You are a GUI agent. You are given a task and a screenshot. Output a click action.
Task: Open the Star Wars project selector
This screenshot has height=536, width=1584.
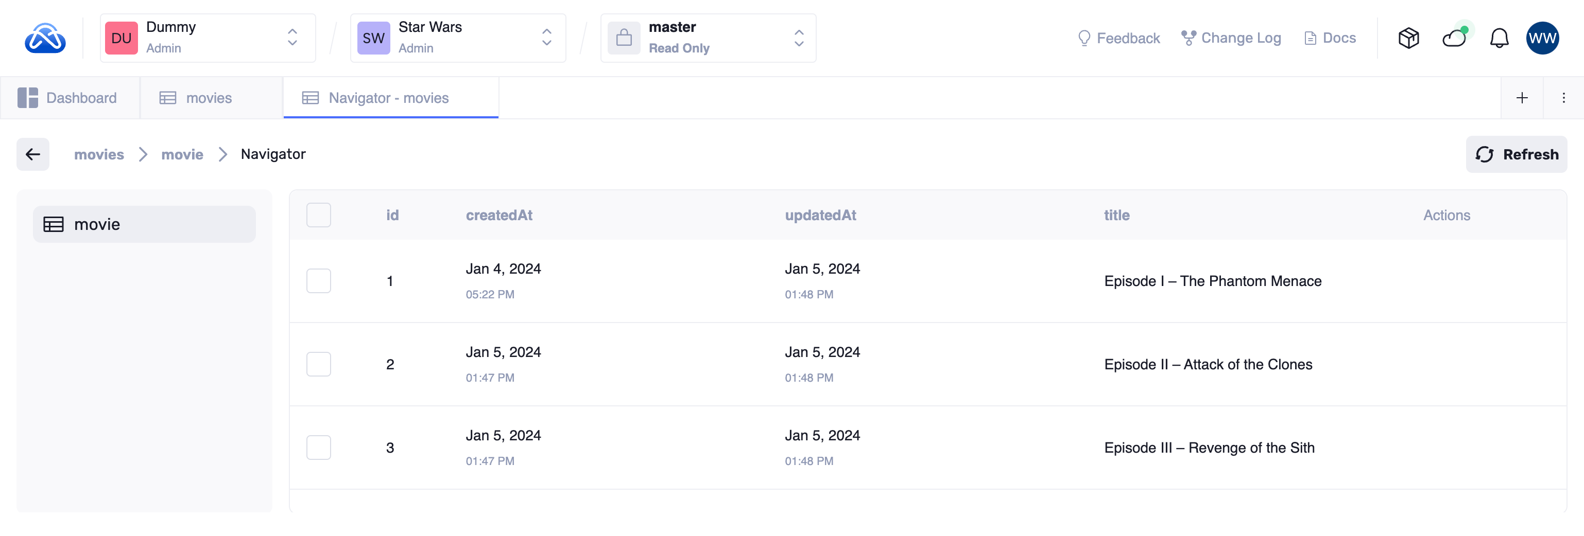click(457, 38)
